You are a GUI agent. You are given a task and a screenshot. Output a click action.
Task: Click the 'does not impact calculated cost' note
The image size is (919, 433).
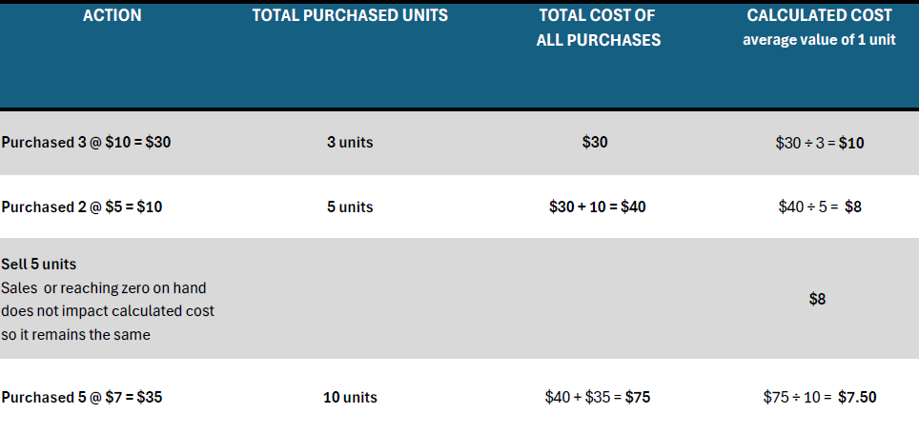(108, 310)
